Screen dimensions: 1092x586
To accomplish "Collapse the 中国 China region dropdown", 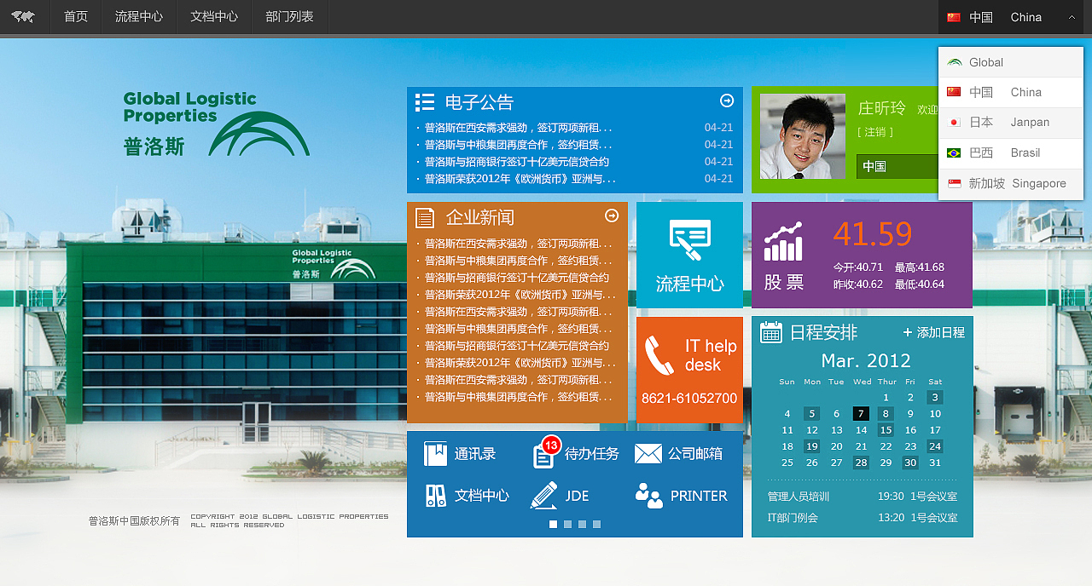I will coord(1011,17).
